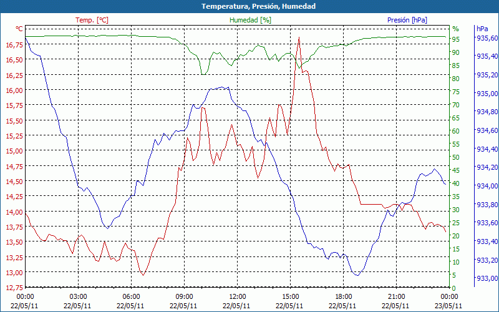The height and width of the screenshot is (312, 499).
Task: Click "20" on the green humidity axis
Action: coord(456,236)
